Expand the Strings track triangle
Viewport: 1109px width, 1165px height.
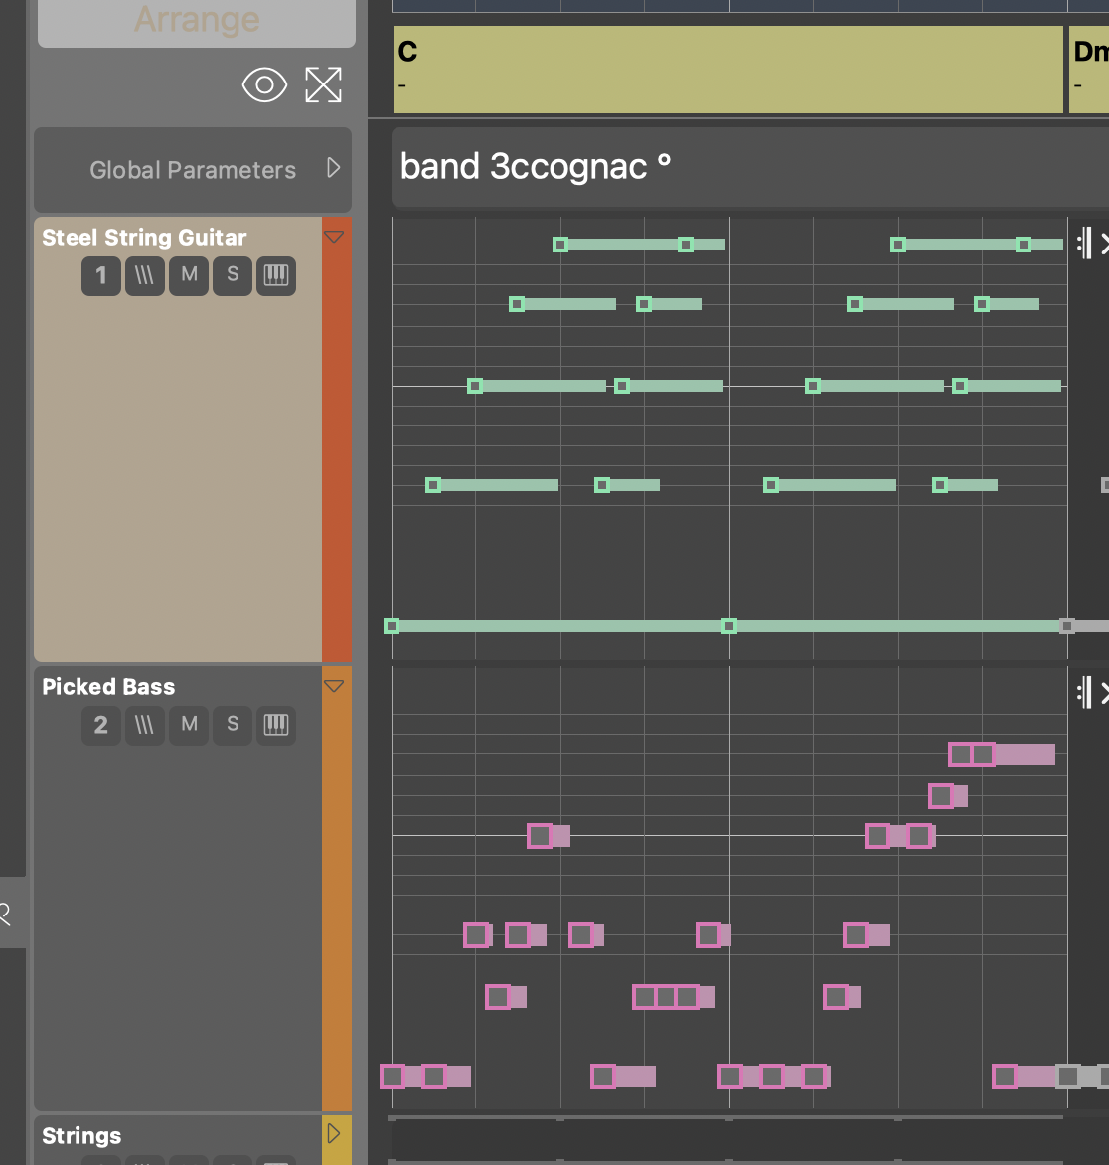click(334, 1134)
